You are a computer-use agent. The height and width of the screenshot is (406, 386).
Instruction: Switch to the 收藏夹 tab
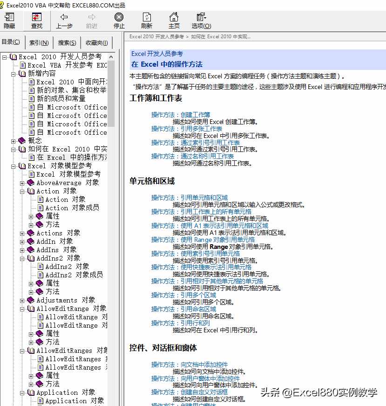(97, 43)
